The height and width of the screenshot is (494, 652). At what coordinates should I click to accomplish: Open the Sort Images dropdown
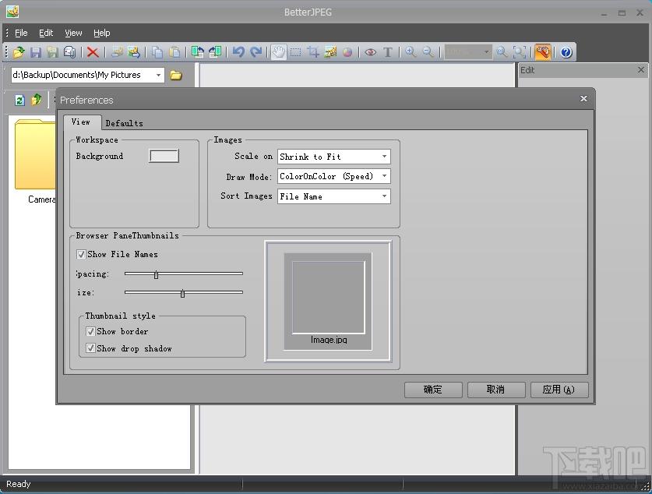(334, 196)
